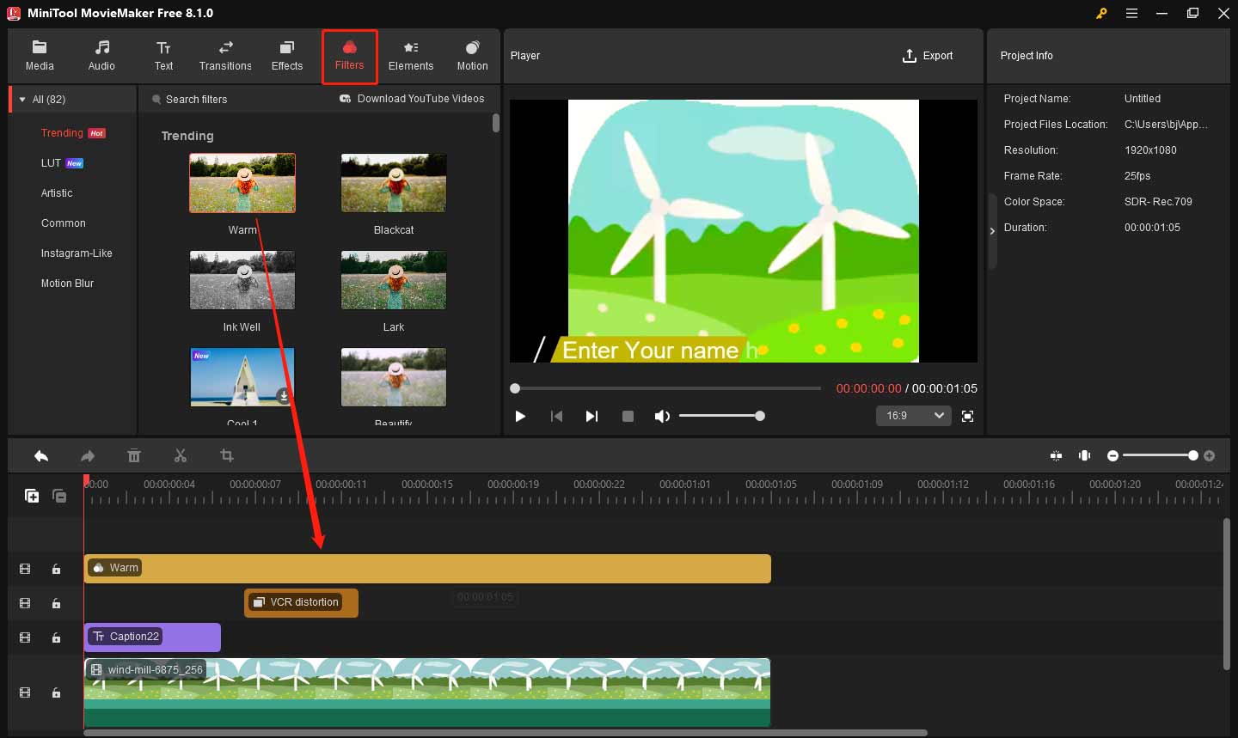Open the 16:9 aspect ratio dropdown

click(x=913, y=416)
